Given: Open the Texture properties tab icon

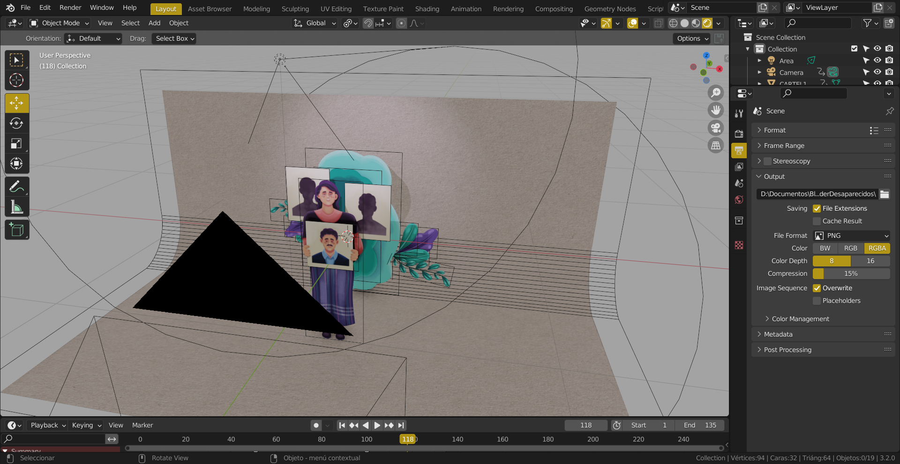Looking at the screenshot, I should [x=739, y=245].
